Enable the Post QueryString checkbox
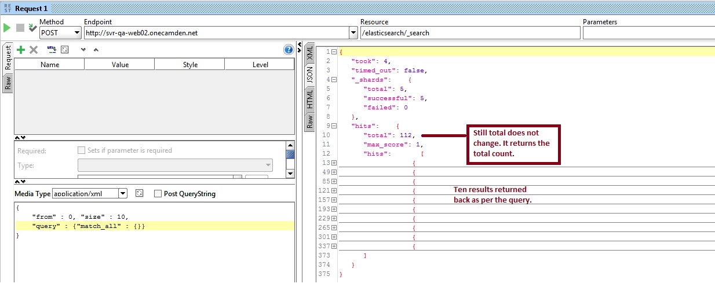Image resolution: width=715 pixels, height=287 pixels. click(x=158, y=194)
